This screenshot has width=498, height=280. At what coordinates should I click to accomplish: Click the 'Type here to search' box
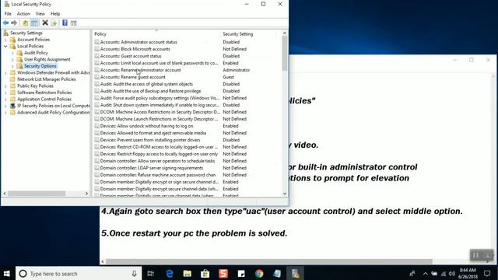click(78, 273)
